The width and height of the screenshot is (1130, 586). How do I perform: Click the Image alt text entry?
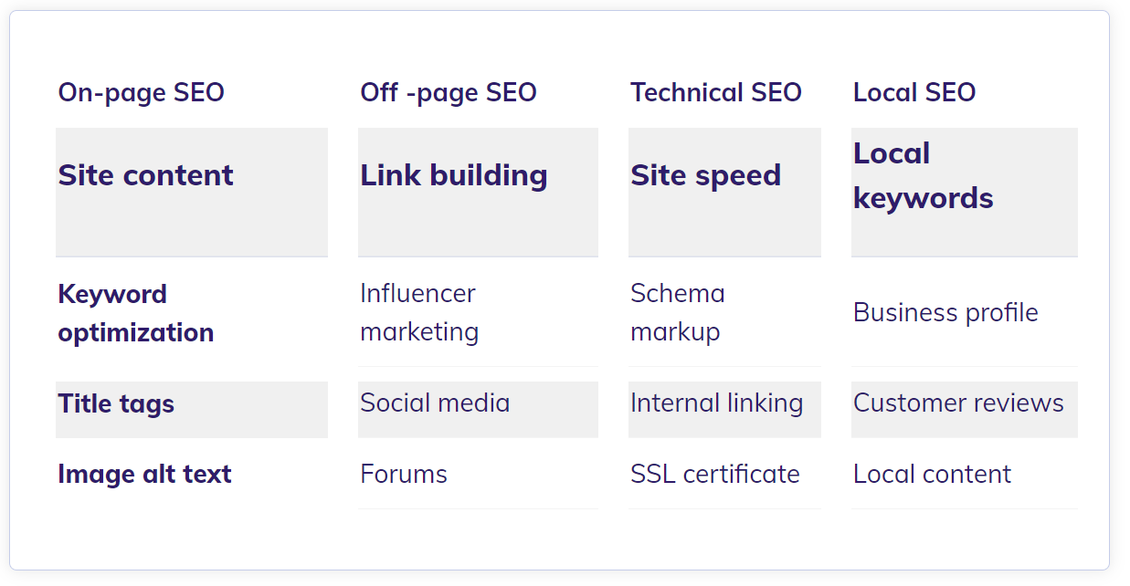click(x=144, y=474)
